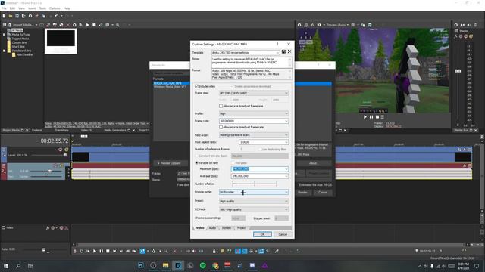Click the Open folder icon in main toolbar
The image size is (485, 272).
point(11,16)
